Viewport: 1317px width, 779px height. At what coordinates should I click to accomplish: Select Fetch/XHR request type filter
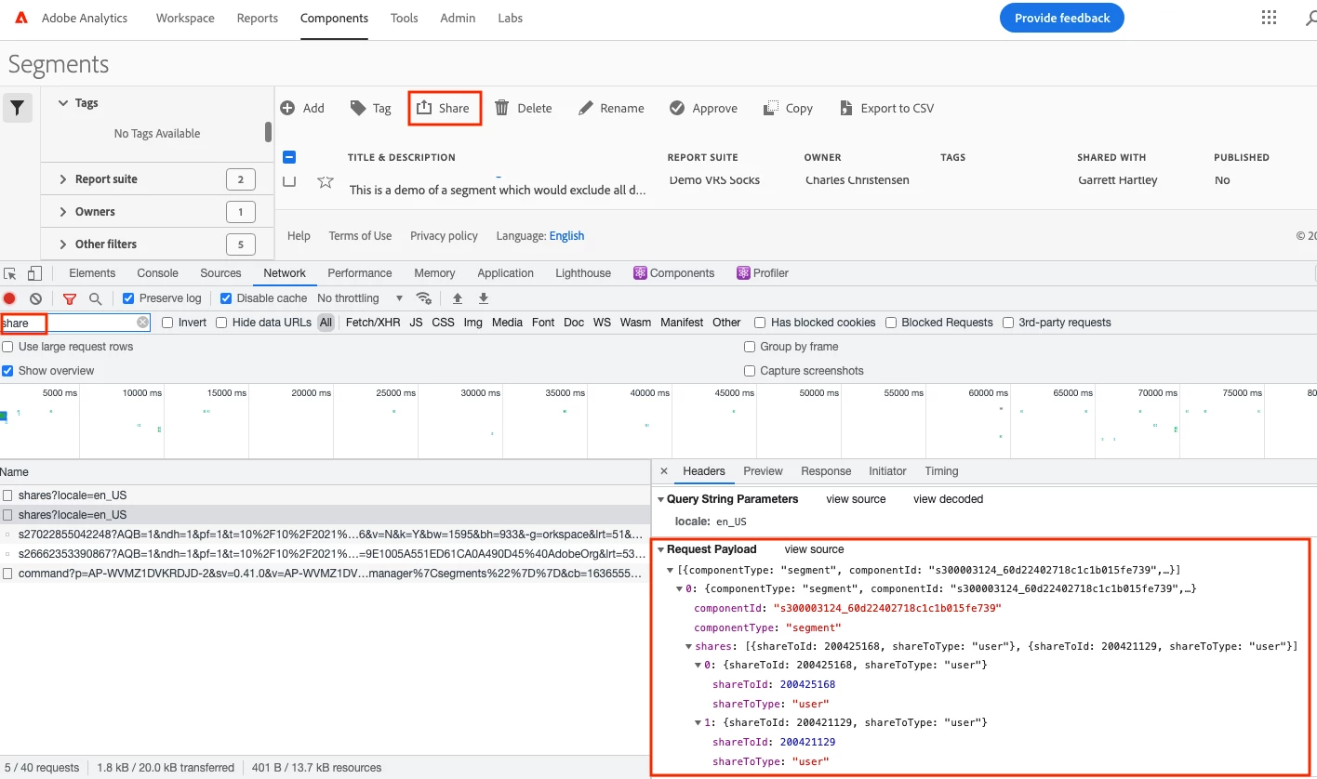[371, 323]
